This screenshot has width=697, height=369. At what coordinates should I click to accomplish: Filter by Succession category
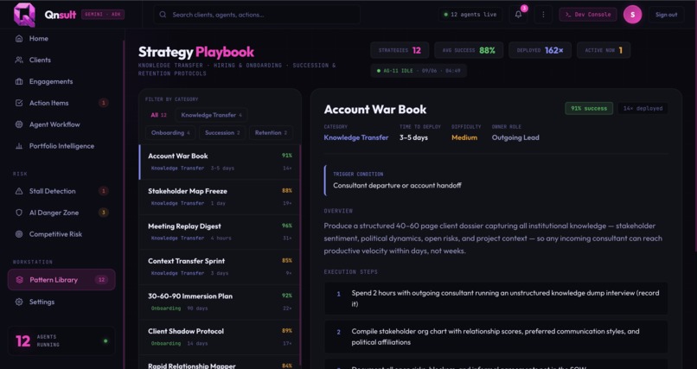222,133
